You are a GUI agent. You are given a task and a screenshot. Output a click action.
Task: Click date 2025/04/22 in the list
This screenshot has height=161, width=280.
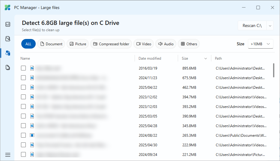(148, 88)
